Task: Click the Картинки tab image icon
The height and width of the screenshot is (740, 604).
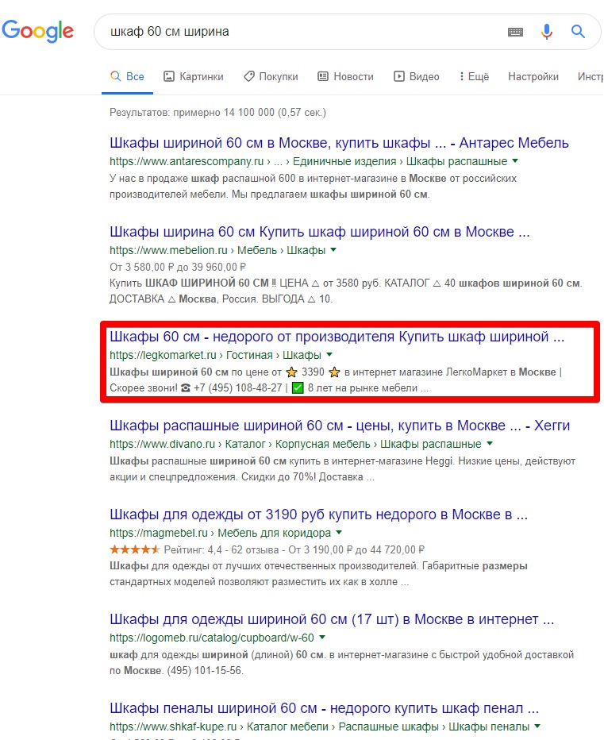Action: point(169,76)
